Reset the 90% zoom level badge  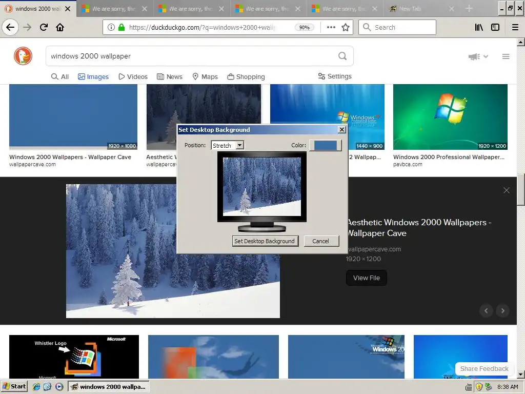pos(304,28)
